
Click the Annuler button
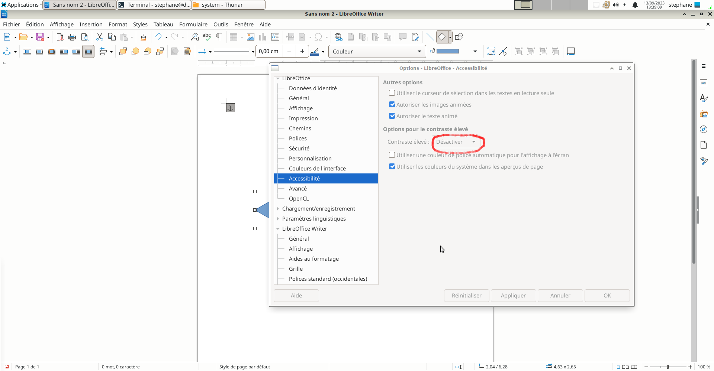point(560,296)
